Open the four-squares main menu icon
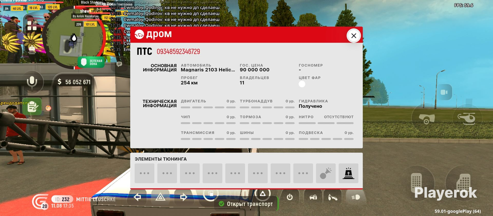493x216 pixels. pos(32,26)
